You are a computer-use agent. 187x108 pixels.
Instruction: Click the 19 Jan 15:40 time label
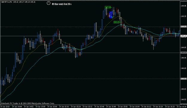click(99, 107)
